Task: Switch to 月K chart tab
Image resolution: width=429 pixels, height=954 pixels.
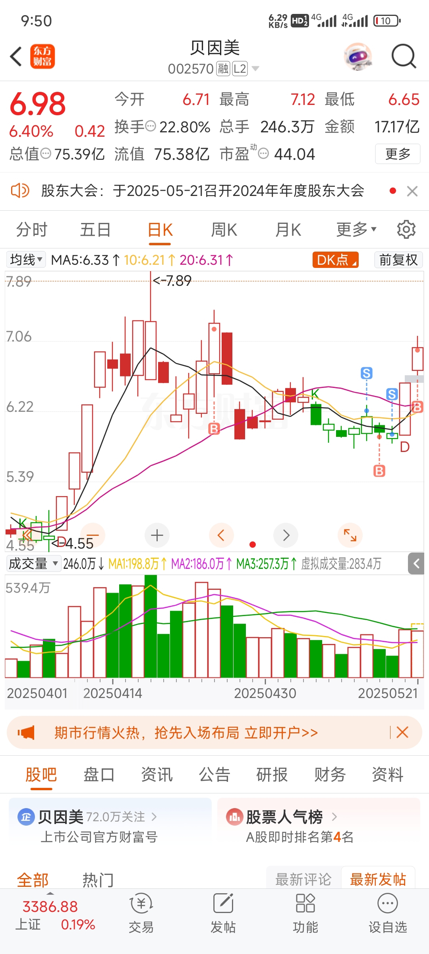Action: (288, 230)
